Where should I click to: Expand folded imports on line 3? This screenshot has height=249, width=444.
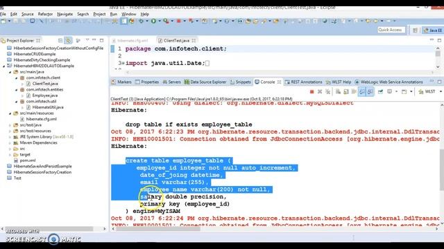pyautogui.click(x=123, y=63)
